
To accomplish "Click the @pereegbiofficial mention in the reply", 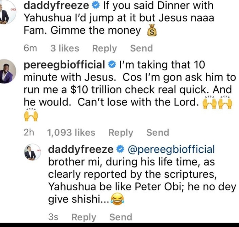I will pyautogui.click(x=171, y=149).
